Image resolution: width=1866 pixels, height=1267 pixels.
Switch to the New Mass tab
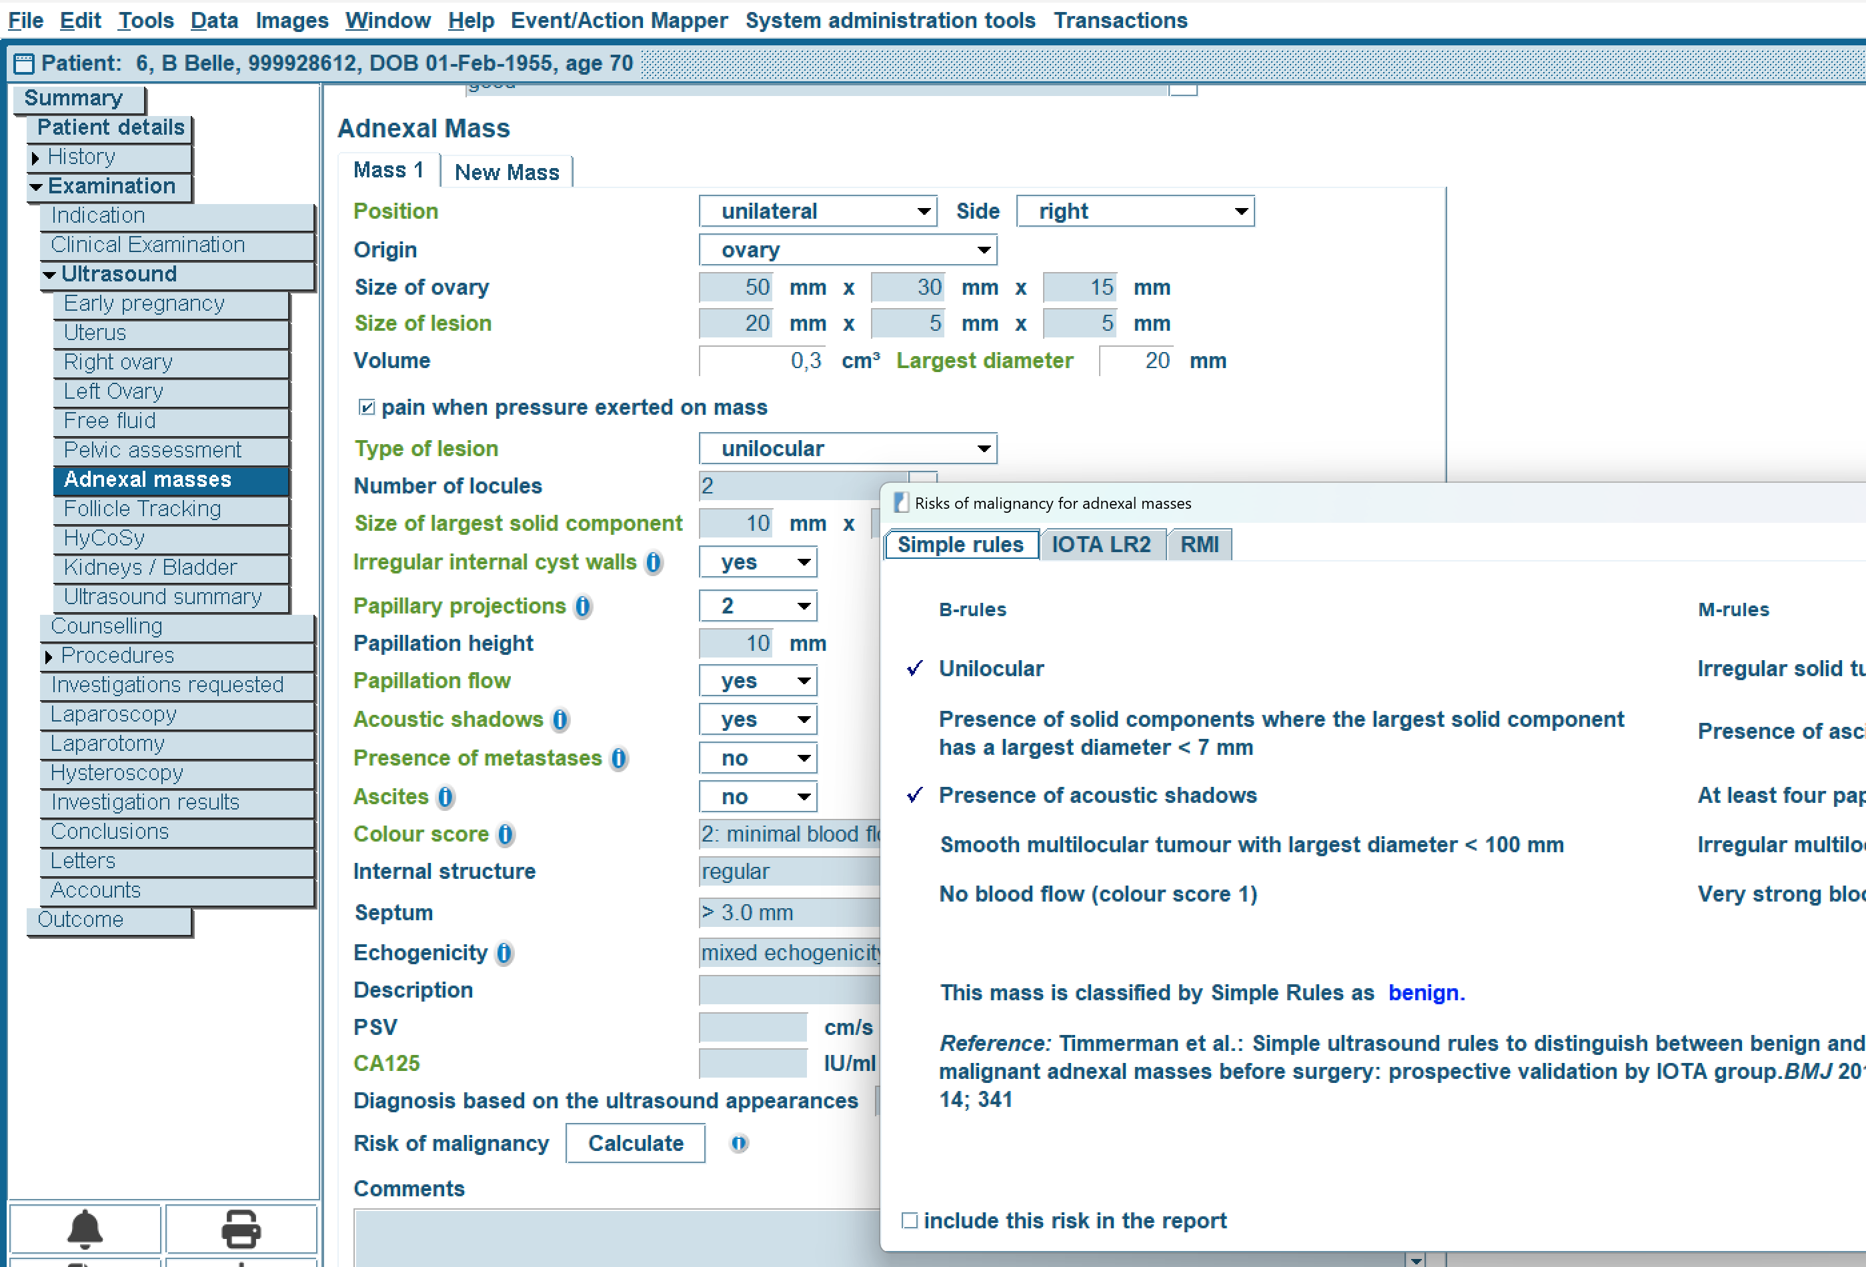pos(507,172)
